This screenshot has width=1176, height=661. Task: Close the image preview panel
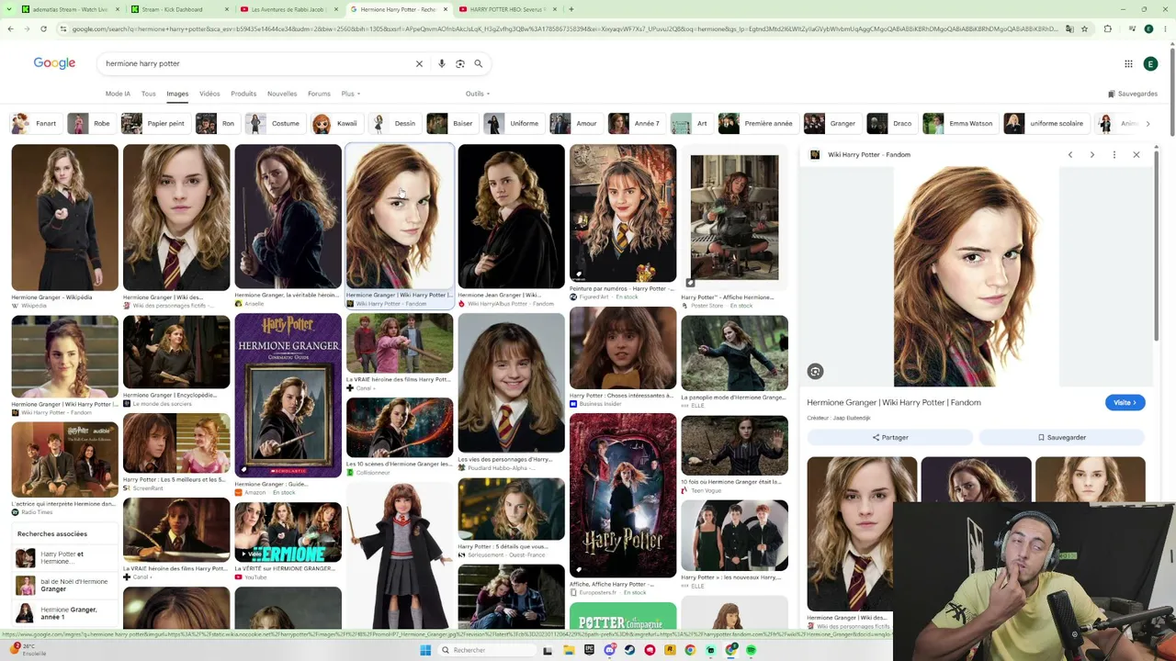1136,154
